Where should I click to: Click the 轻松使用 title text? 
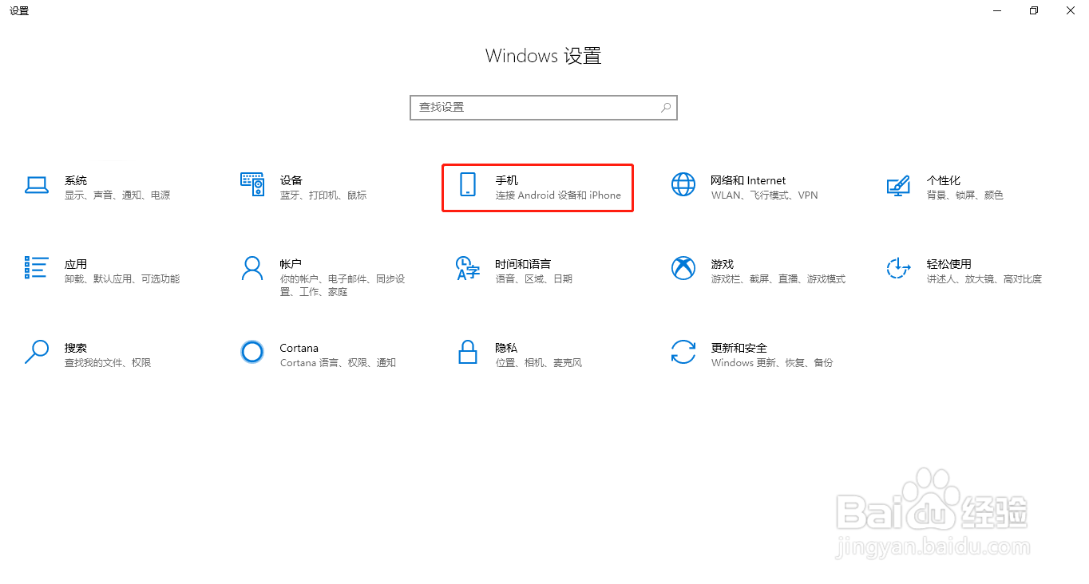[949, 264]
